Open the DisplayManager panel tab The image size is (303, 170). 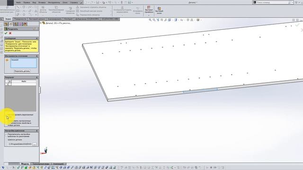[x=25, y=24]
